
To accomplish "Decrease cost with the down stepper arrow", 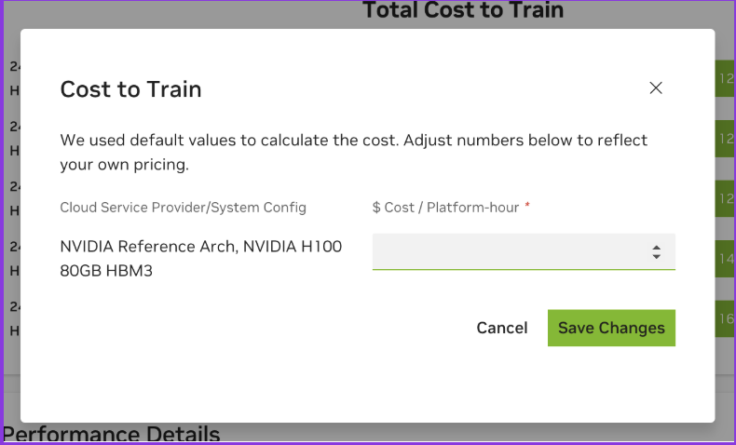I will (x=657, y=257).
